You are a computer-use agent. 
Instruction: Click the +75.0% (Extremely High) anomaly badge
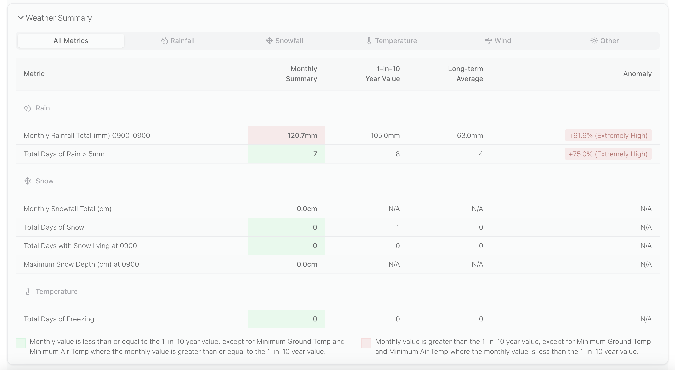pyautogui.click(x=608, y=154)
